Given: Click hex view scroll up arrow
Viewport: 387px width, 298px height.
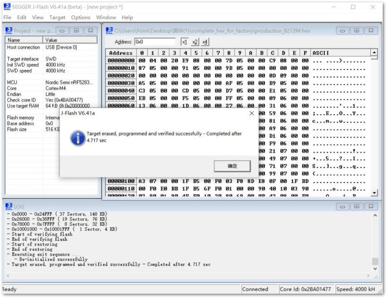Looking at the screenshot, I should pos(374,53).
